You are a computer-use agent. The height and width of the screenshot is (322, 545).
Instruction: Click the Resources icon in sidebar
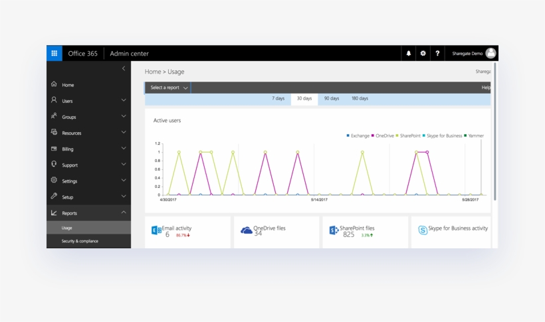click(54, 132)
